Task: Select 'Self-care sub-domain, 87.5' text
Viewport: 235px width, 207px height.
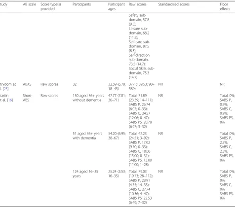Action: 139,44
